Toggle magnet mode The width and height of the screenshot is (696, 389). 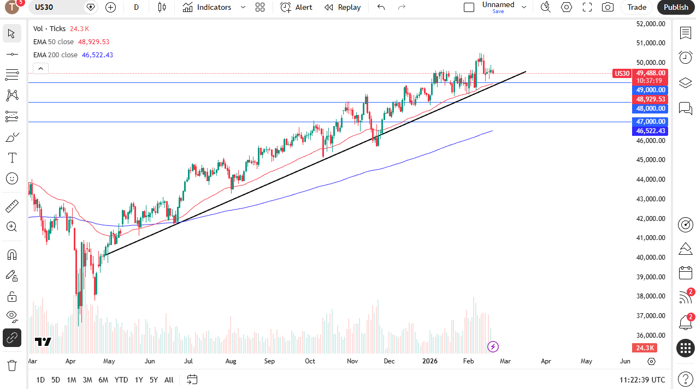coord(12,255)
